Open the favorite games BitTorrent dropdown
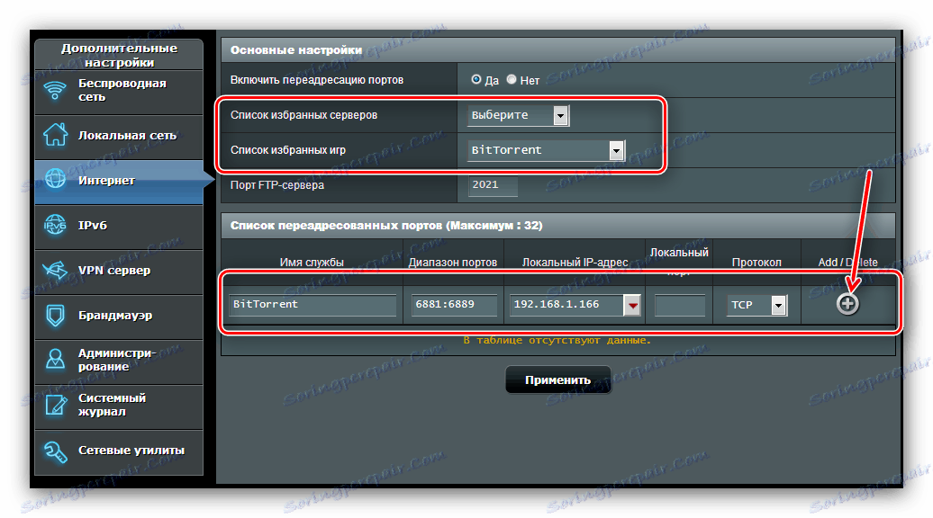Screen dimensions: 933x518 point(547,150)
